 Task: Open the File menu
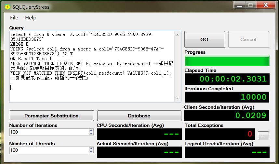(x=14, y=18)
